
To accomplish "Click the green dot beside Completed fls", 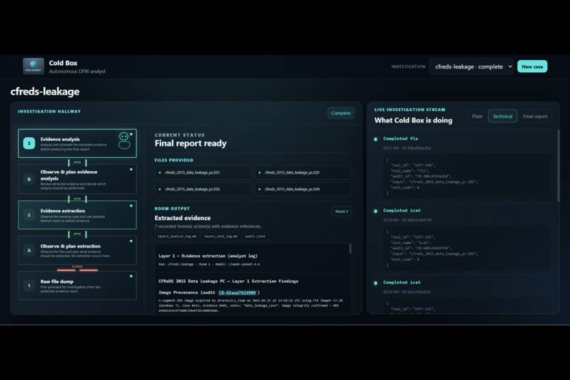I will 376,139.
